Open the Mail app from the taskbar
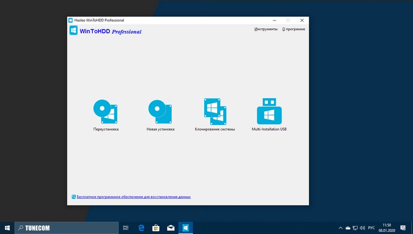 (x=171, y=228)
